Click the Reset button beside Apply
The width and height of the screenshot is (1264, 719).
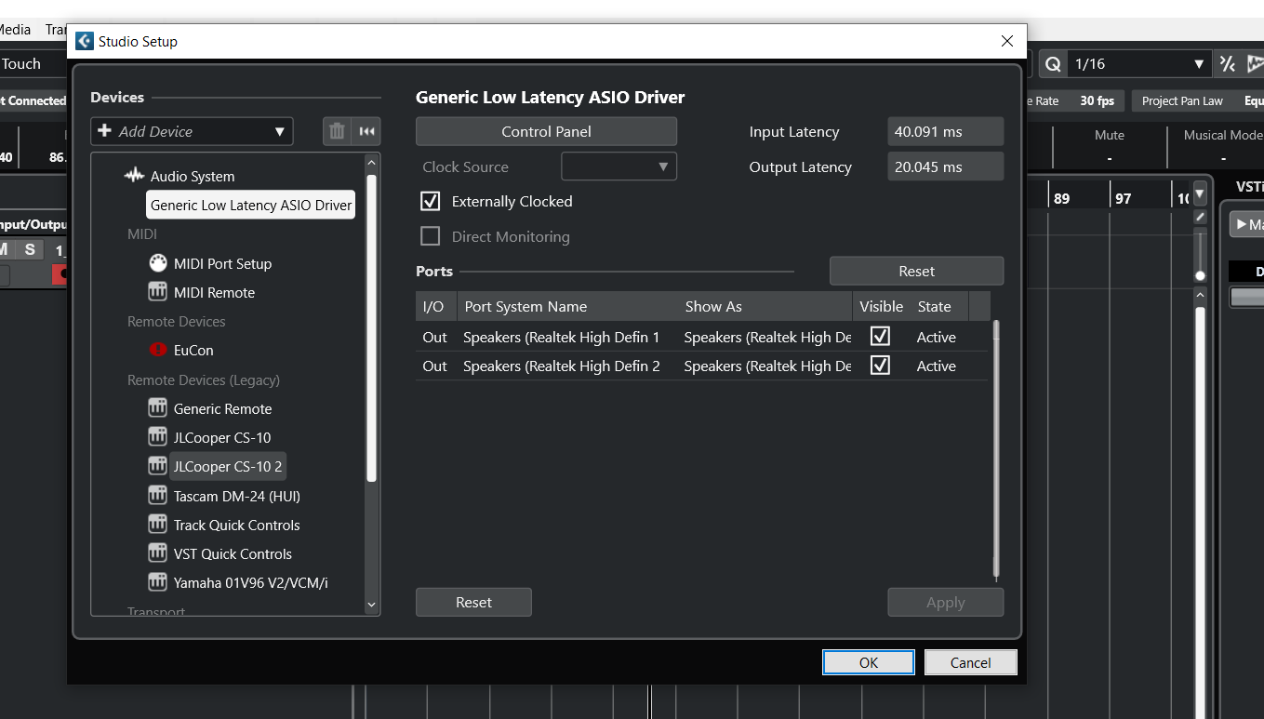click(473, 603)
